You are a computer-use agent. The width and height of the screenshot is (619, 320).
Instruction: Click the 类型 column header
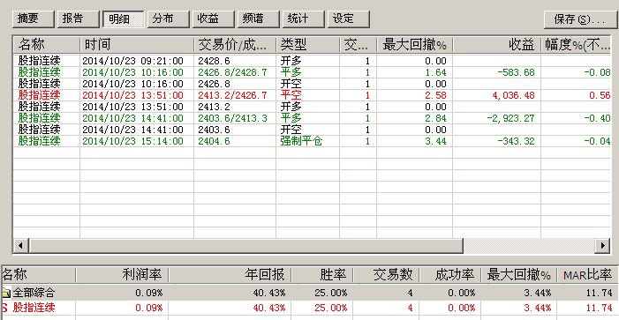(307, 45)
